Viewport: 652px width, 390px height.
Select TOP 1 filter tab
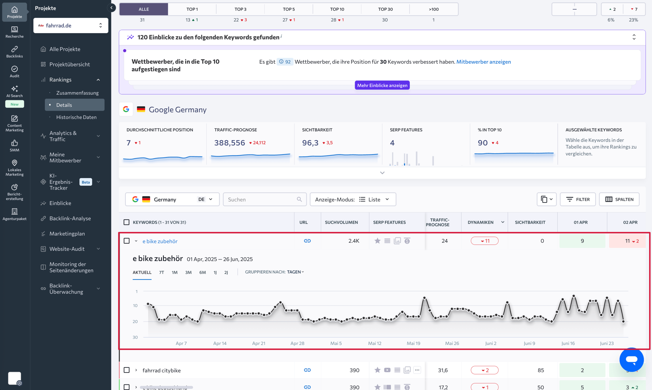tap(192, 9)
